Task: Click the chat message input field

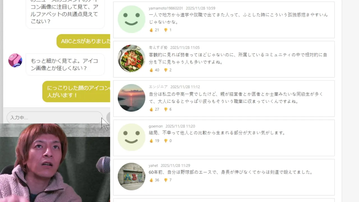Action: pos(55,118)
